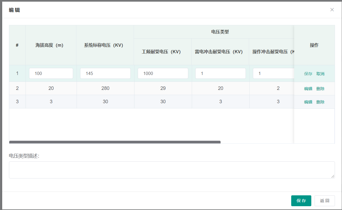This screenshot has height=210, width=342.
Task: Edit the row with 海拔高度 20
Action: (308, 88)
